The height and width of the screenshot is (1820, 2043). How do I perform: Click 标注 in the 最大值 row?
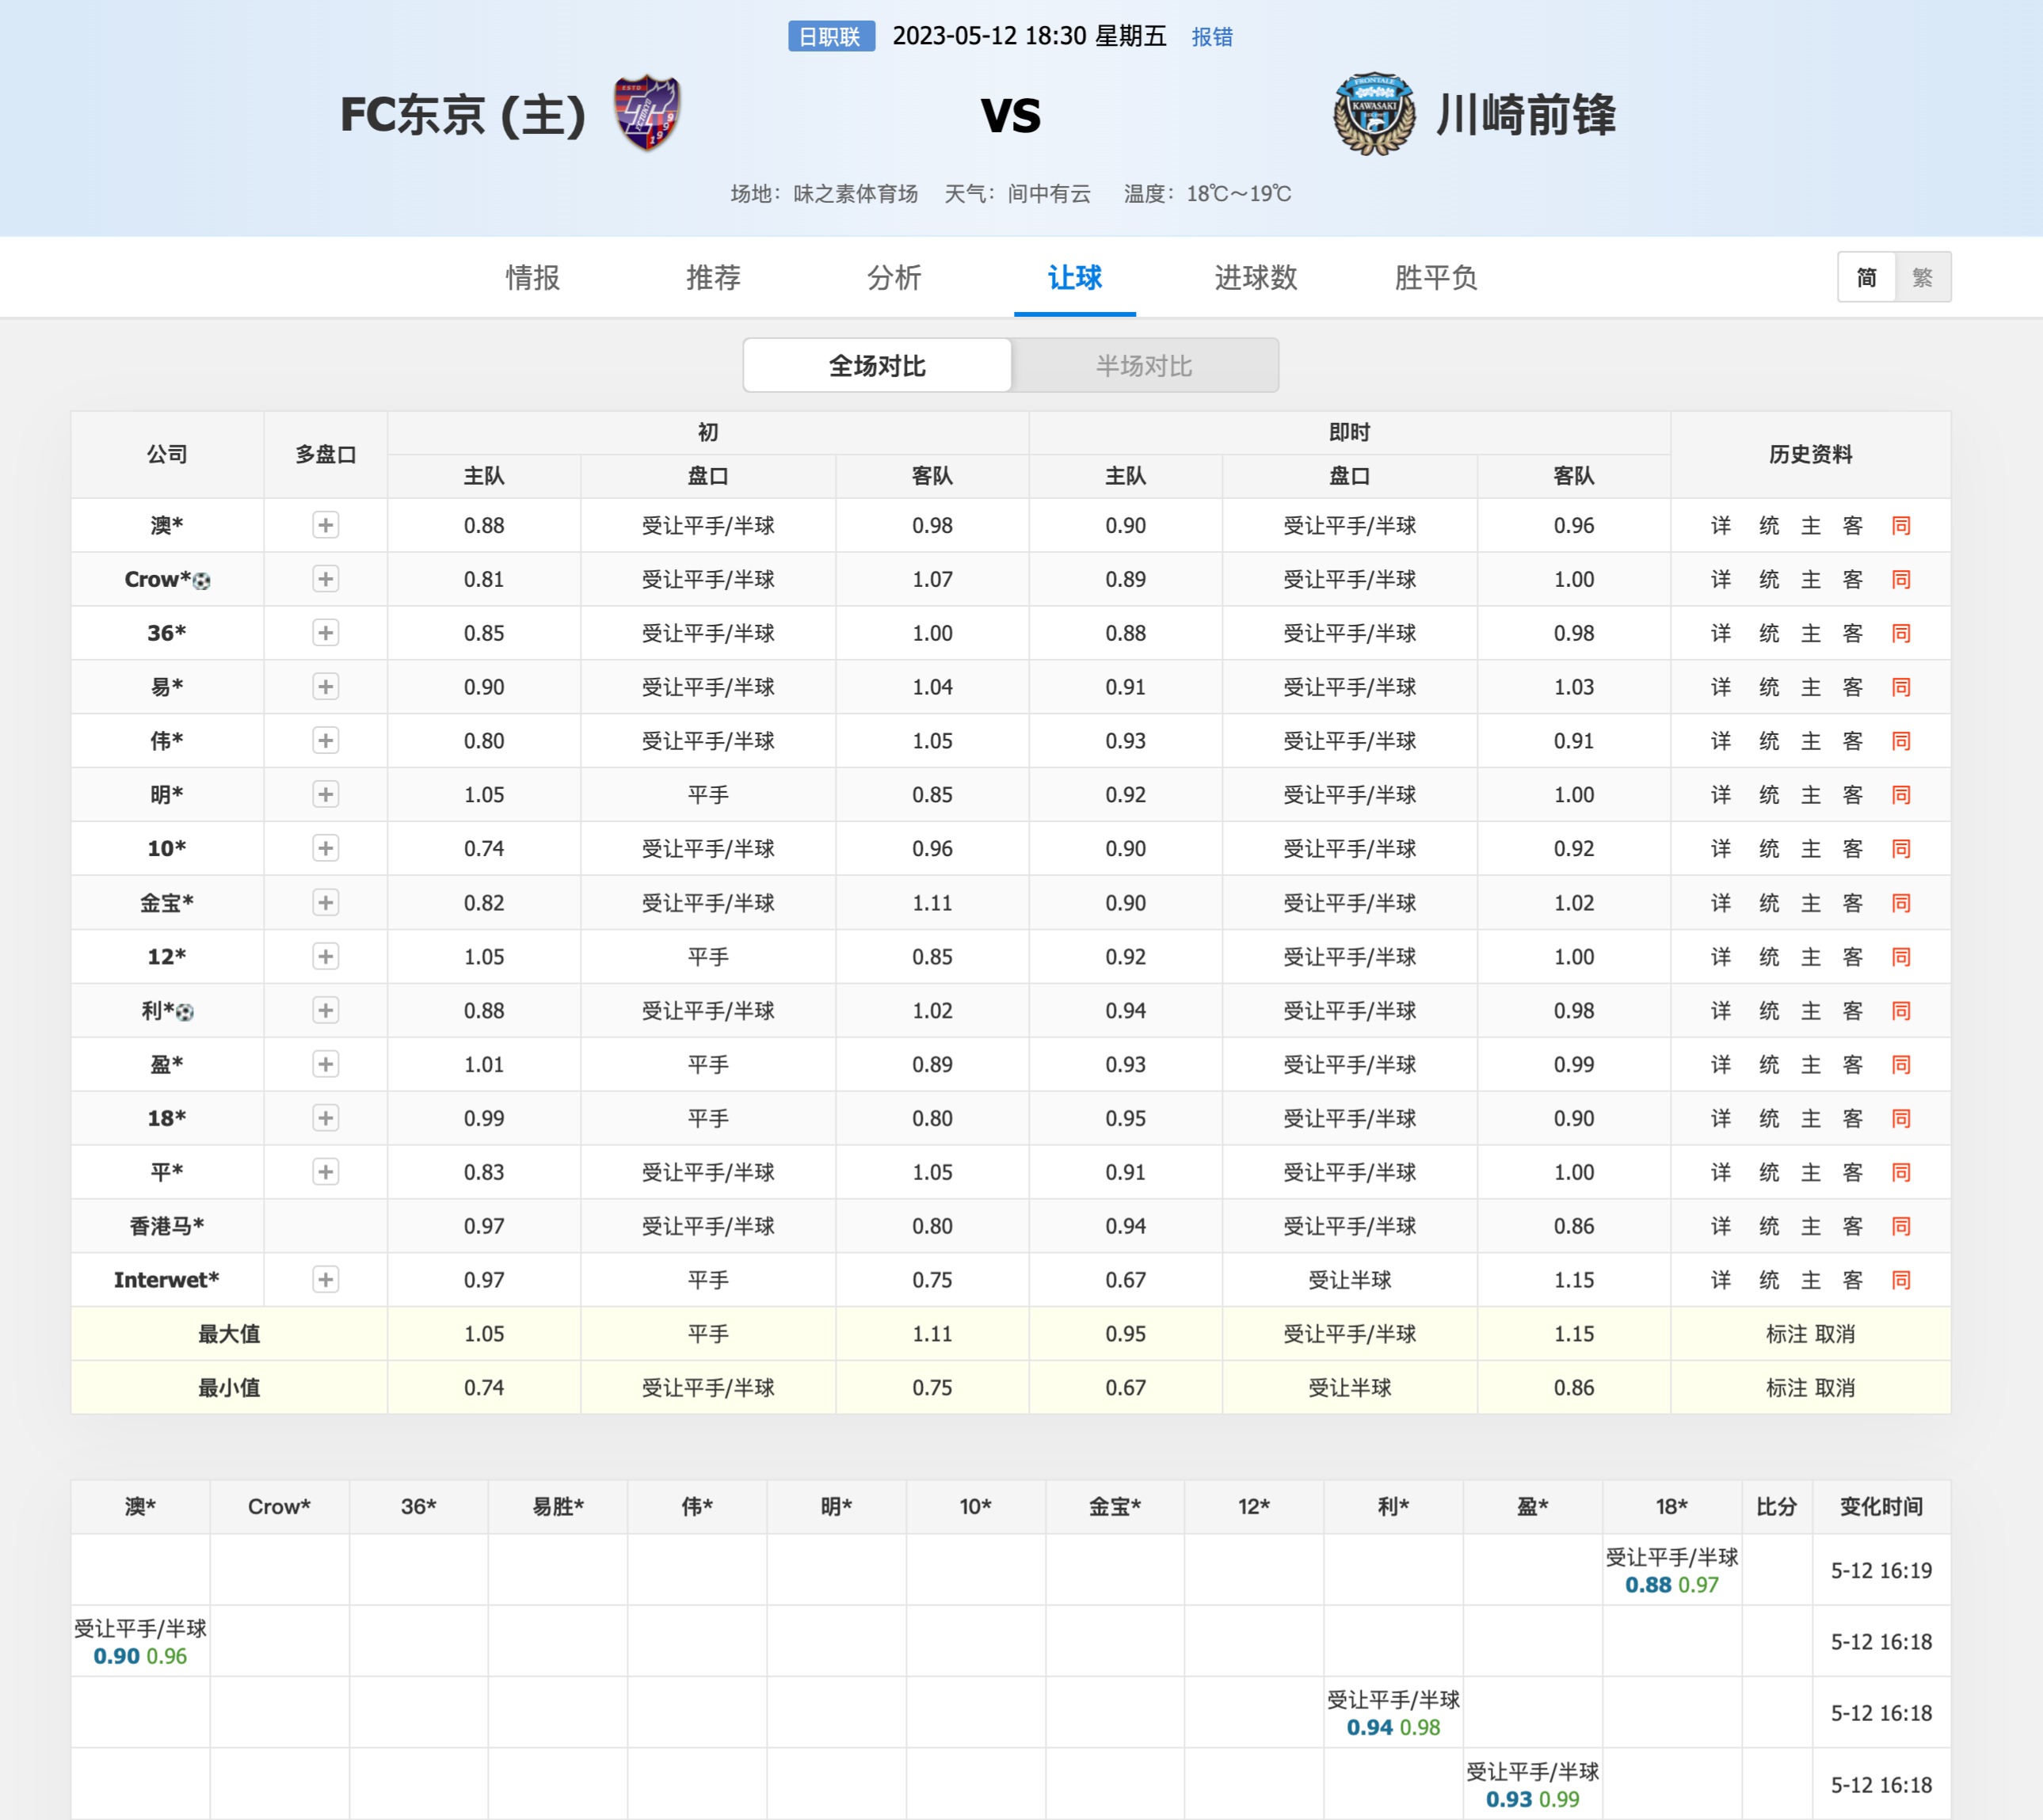(1787, 1334)
